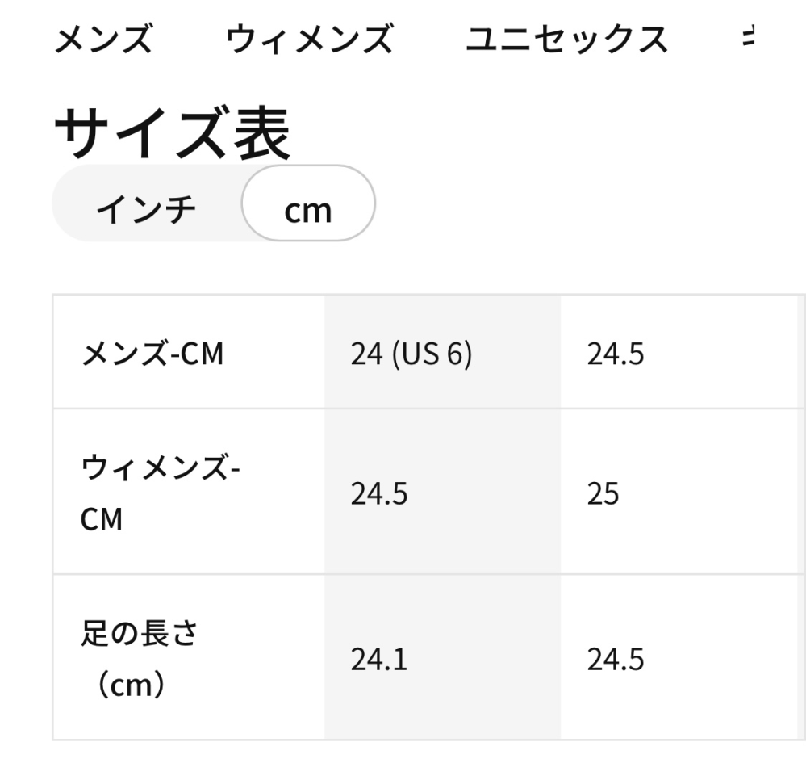Viewport: 806px width, 784px height.
Task: Click the メンズ-CM row header
Action: click(152, 354)
